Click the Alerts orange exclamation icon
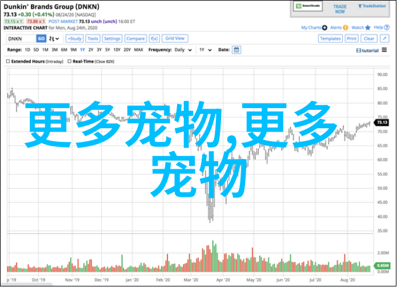The image size is (397, 287). point(346,27)
